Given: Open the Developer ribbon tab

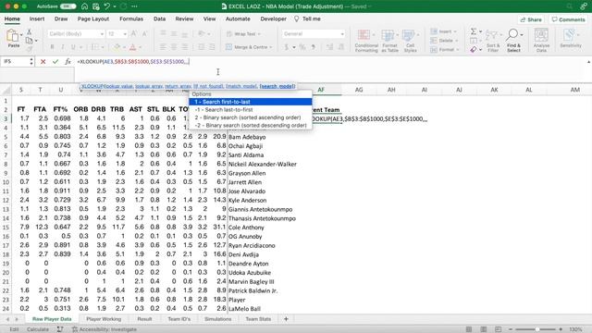Looking at the screenshot, I should tap(273, 18).
